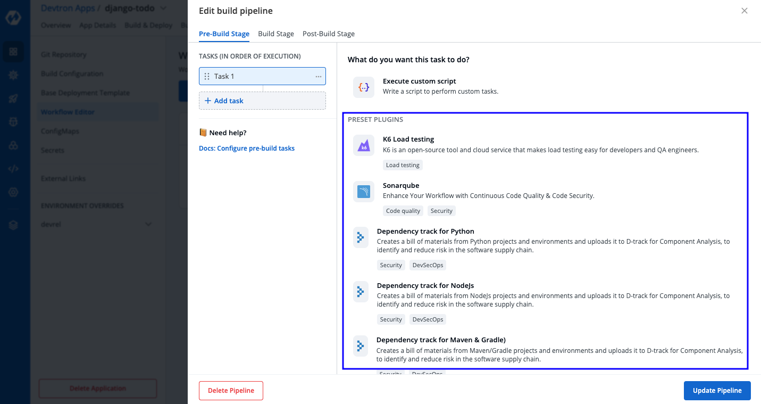Choose the Dependency track for Maven & Gradle icon
Screen dimensions: 761x404
click(361, 346)
